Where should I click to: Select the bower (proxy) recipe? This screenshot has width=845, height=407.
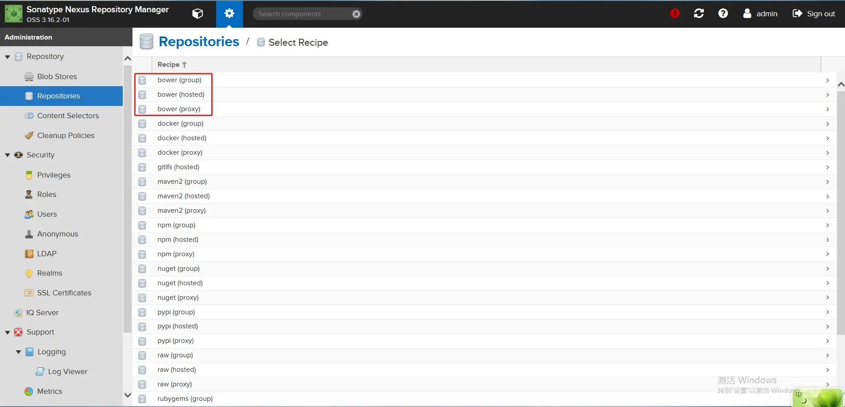[485, 109]
